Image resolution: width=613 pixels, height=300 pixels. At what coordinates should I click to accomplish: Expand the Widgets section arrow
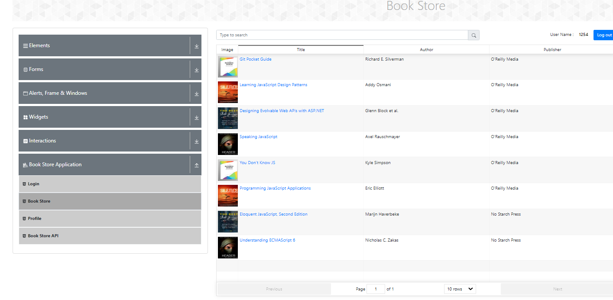(x=196, y=117)
